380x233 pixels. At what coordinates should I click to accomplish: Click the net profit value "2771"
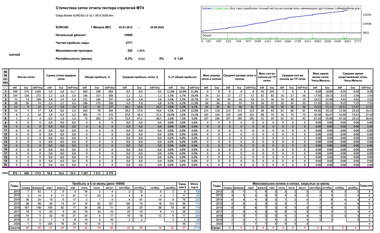click(129, 43)
